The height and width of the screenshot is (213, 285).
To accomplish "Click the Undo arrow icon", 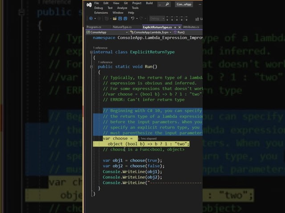I will (x=133, y=19).
